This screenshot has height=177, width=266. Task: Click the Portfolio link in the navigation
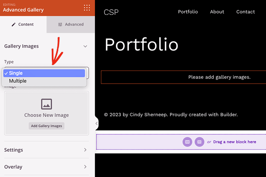tap(188, 12)
